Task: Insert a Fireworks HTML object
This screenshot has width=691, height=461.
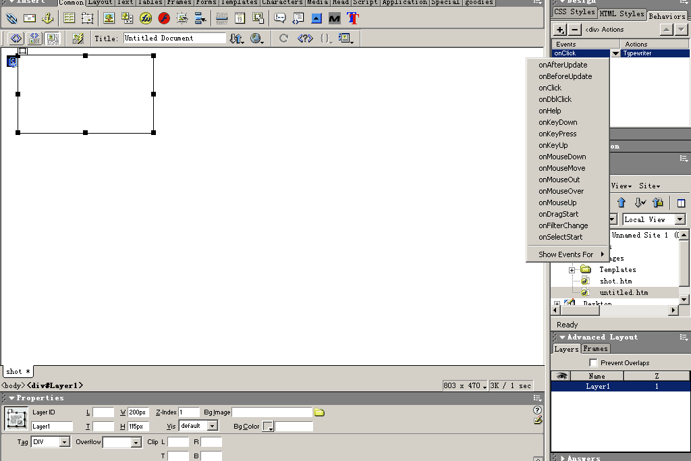Action: pyautogui.click(x=145, y=18)
